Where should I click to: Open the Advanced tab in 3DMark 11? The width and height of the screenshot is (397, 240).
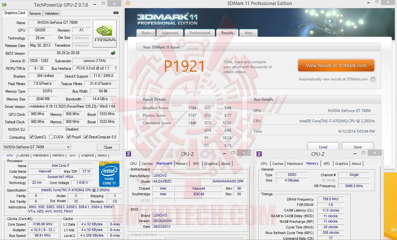point(170,33)
